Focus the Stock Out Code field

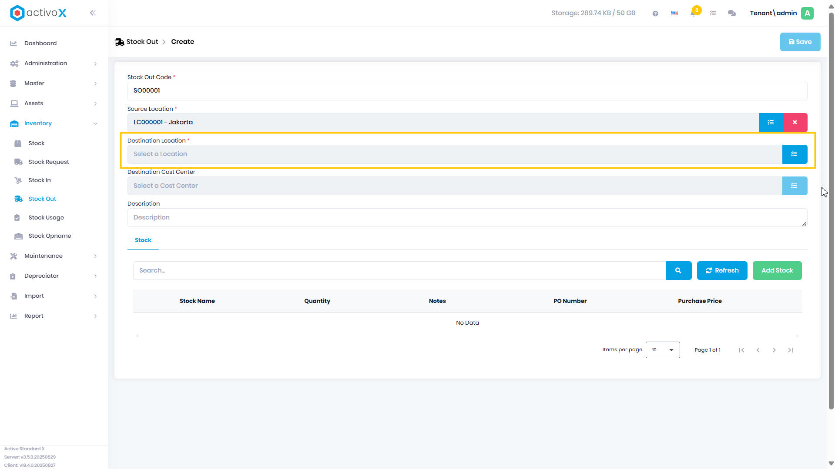tap(467, 91)
